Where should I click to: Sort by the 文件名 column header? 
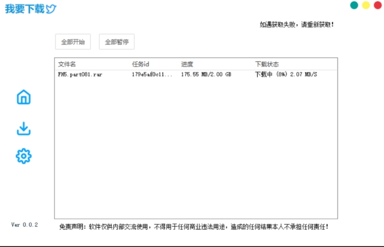pyautogui.click(x=67, y=64)
